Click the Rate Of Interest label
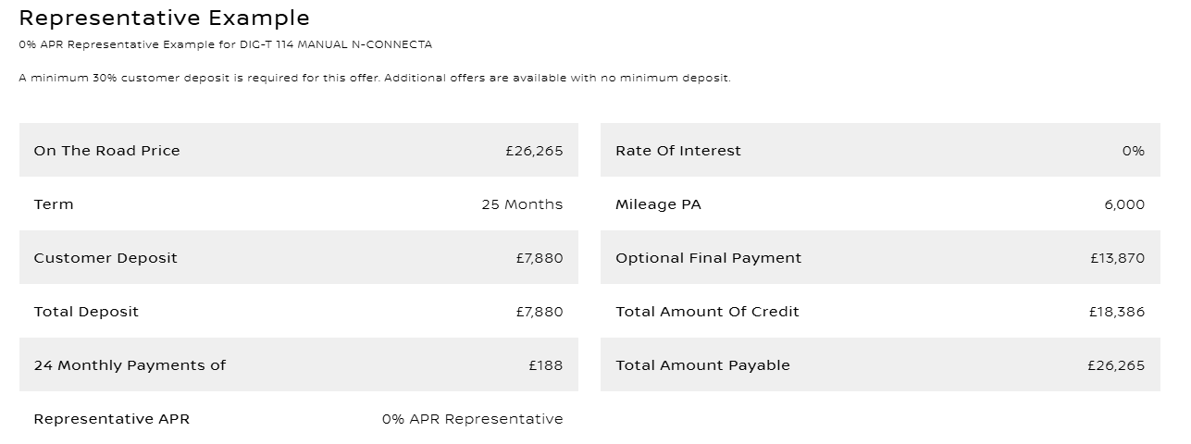1191x444 pixels. 678,151
